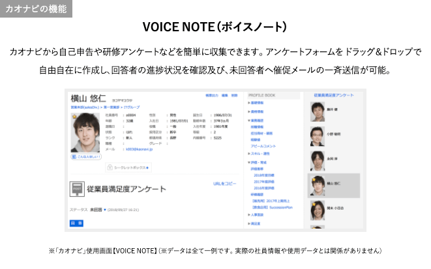The height and width of the screenshot is (269, 431).
Task: Click the timestamp (2018/09/27 16:21)
Action: pyautogui.click(x=123, y=210)
